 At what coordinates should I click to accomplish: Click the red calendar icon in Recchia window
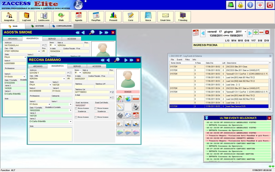[136, 116]
